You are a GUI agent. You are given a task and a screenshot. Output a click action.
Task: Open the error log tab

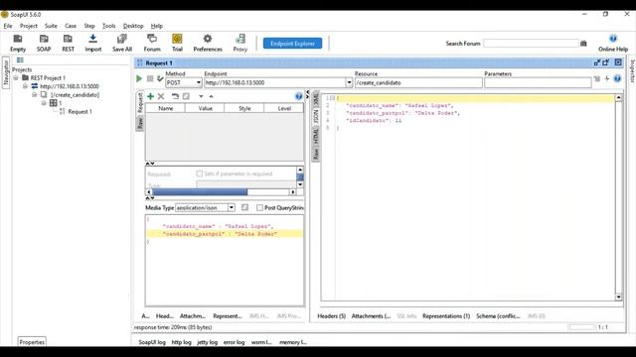click(x=234, y=342)
